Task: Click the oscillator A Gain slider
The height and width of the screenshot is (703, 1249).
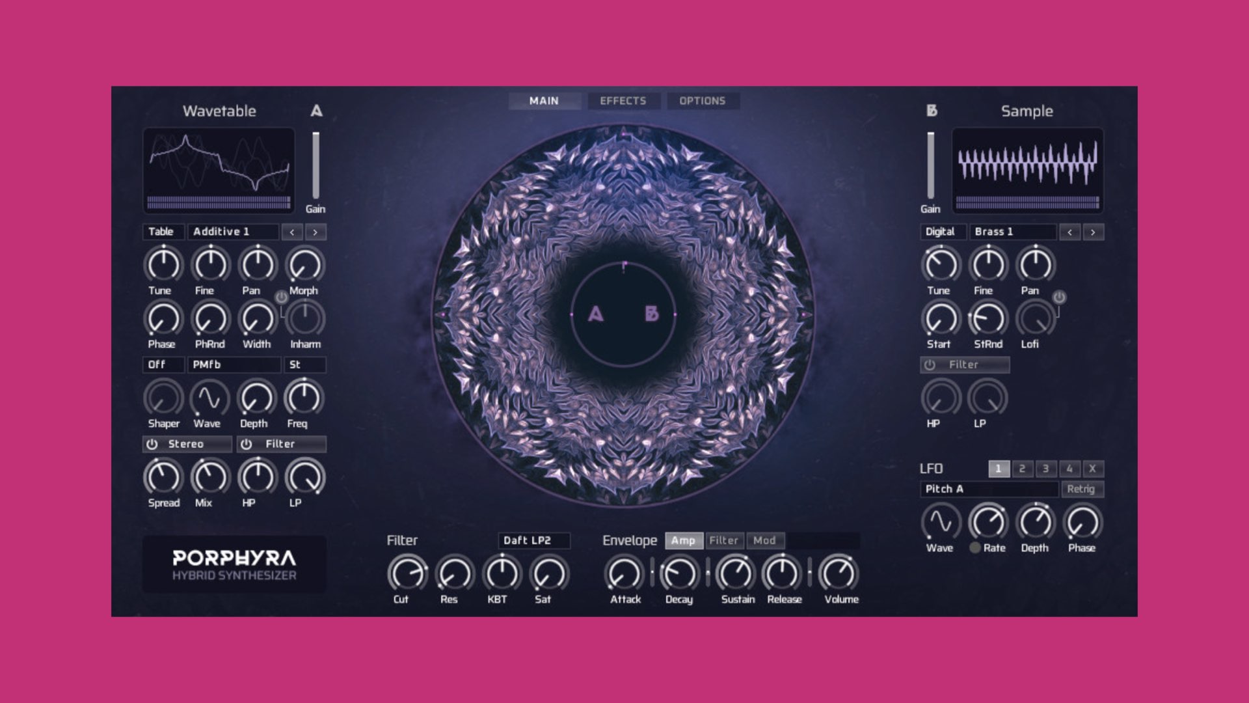Action: click(316, 165)
